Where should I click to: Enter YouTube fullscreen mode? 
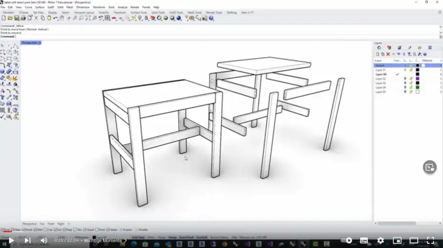[x=430, y=240]
